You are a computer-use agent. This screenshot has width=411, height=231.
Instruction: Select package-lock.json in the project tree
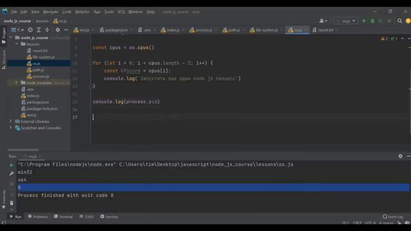(x=42, y=108)
